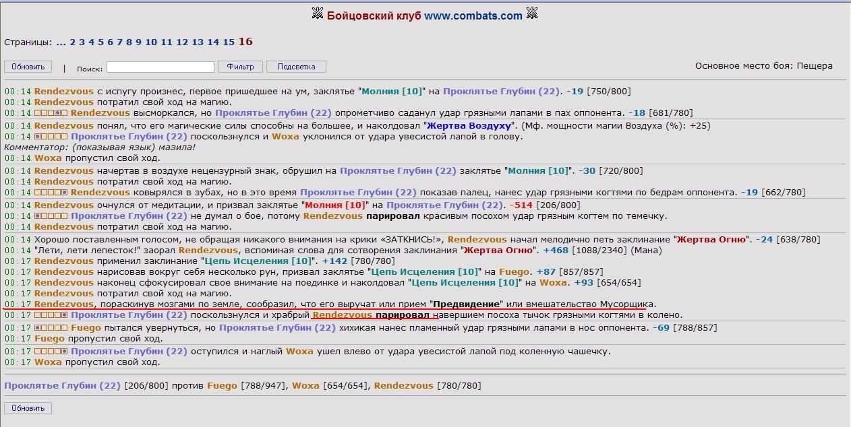Click the top Обновить button
Image resolution: width=851 pixels, height=427 pixels.
click(x=28, y=67)
